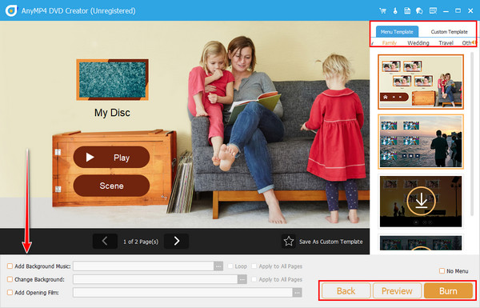Check the No Menu option

point(442,271)
